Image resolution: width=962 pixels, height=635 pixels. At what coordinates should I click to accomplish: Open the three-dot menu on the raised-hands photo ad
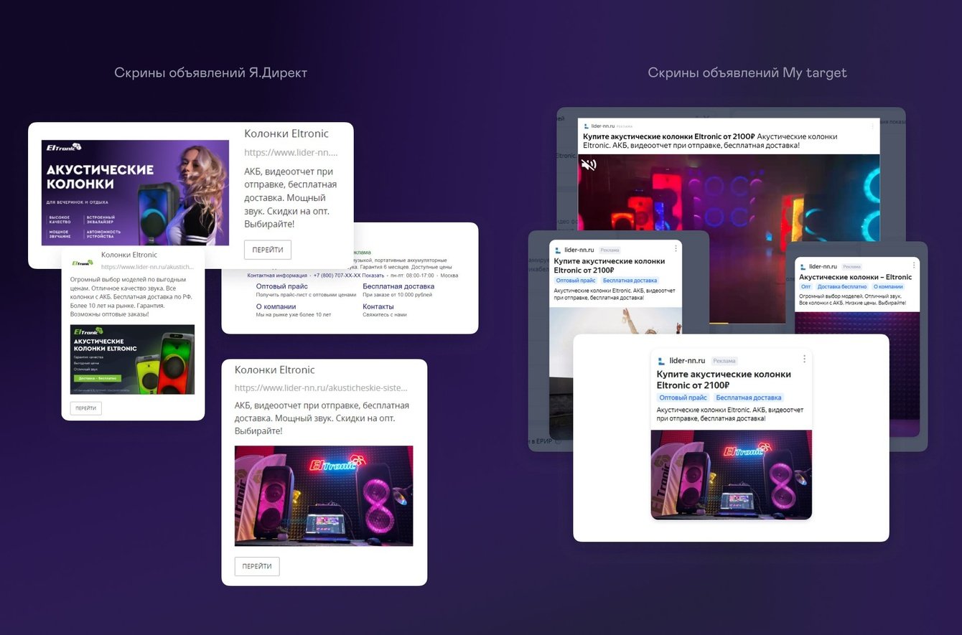pos(676,249)
